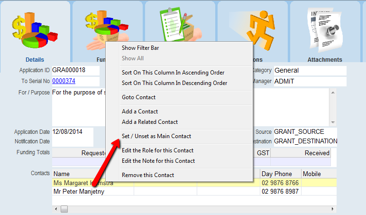Open the clipboard checklist tab icon
Viewport: 366px width, 215px height.
tap(181, 25)
